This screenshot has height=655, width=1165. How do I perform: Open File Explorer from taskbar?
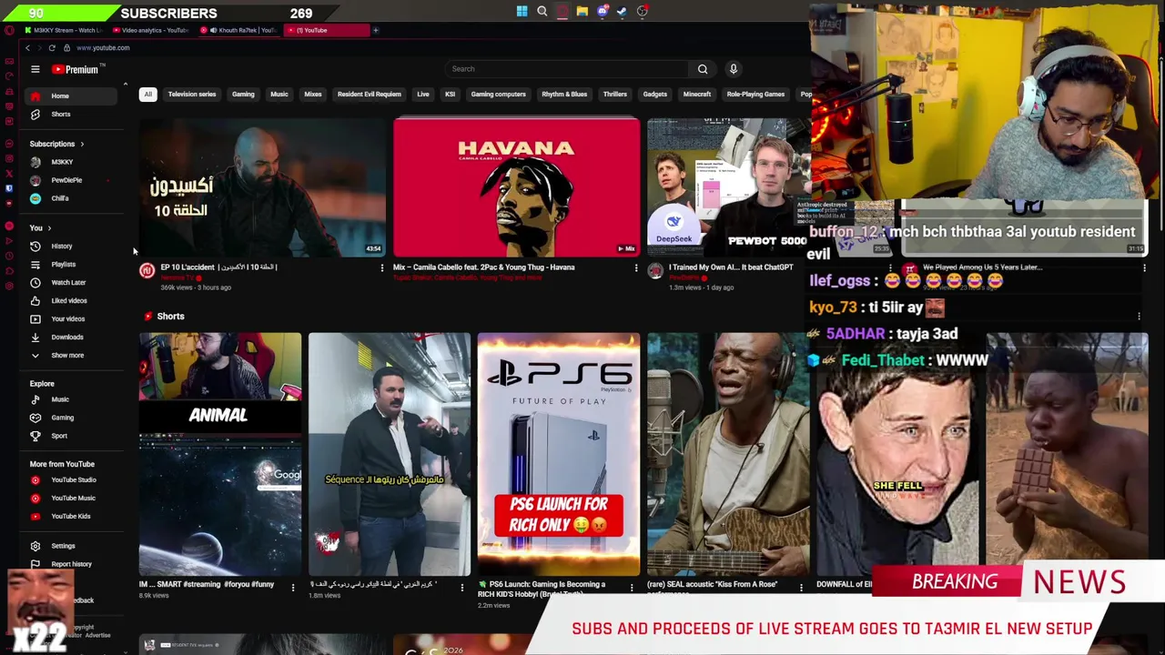[582, 12]
